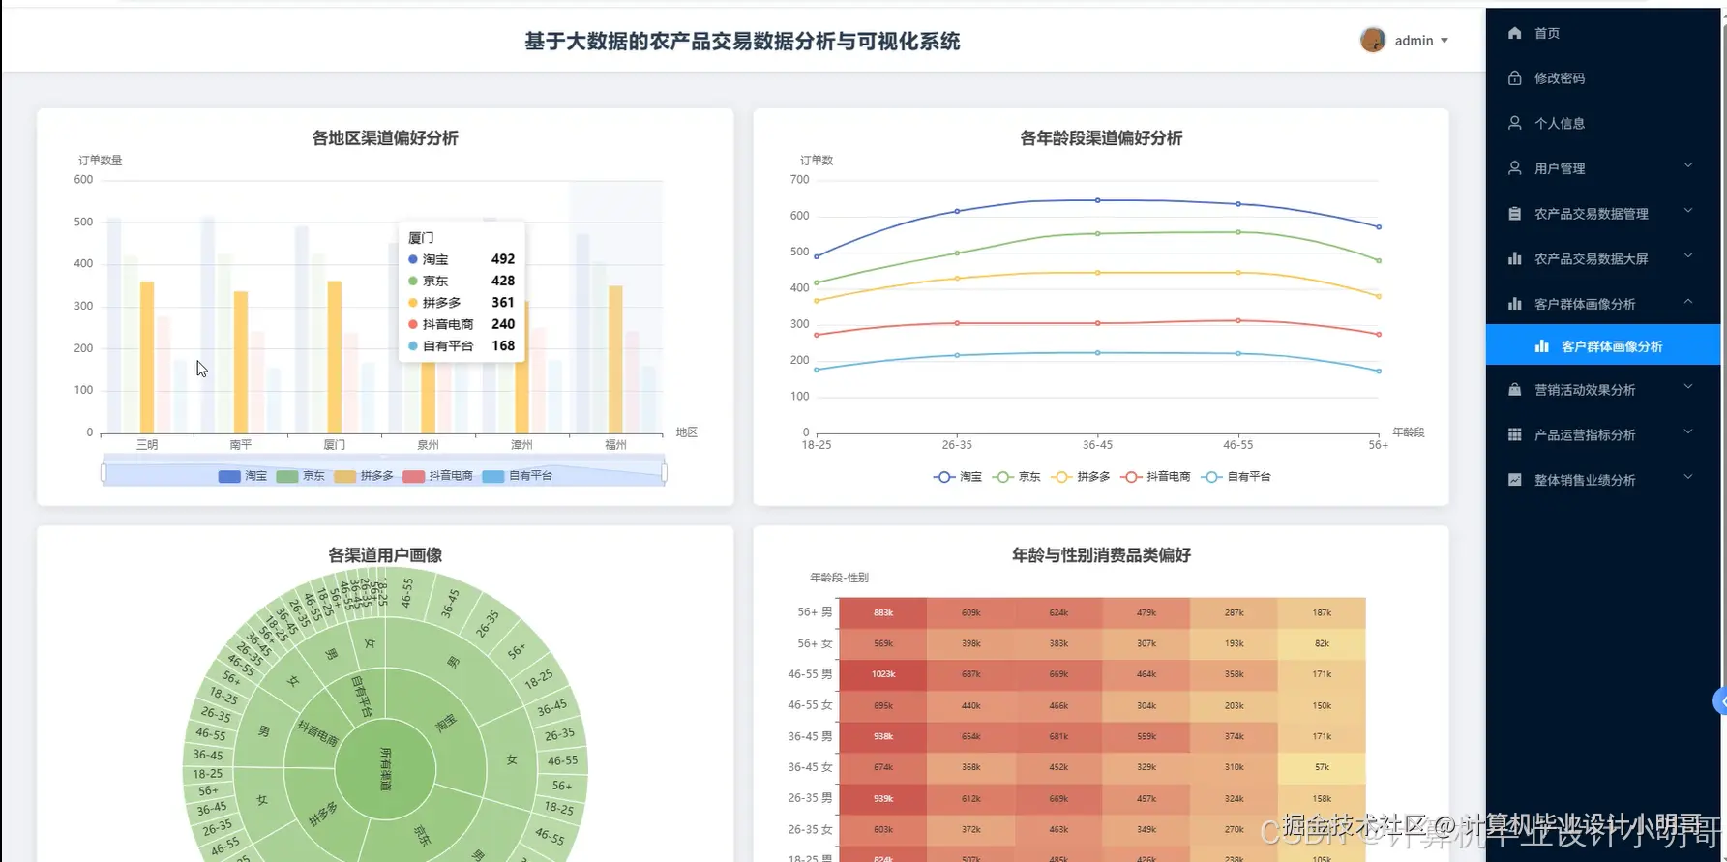Click the 18-25 label on the line chart axis
The width and height of the screenshot is (1727, 862).
pyautogui.click(x=817, y=445)
